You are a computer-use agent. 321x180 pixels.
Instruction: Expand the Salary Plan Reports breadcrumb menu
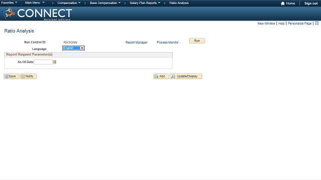coord(145,3)
